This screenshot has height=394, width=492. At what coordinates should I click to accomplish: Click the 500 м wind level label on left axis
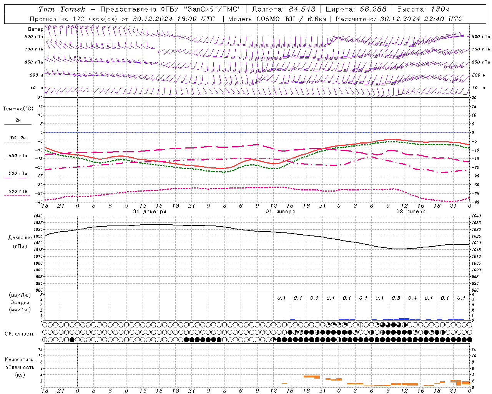click(37, 75)
